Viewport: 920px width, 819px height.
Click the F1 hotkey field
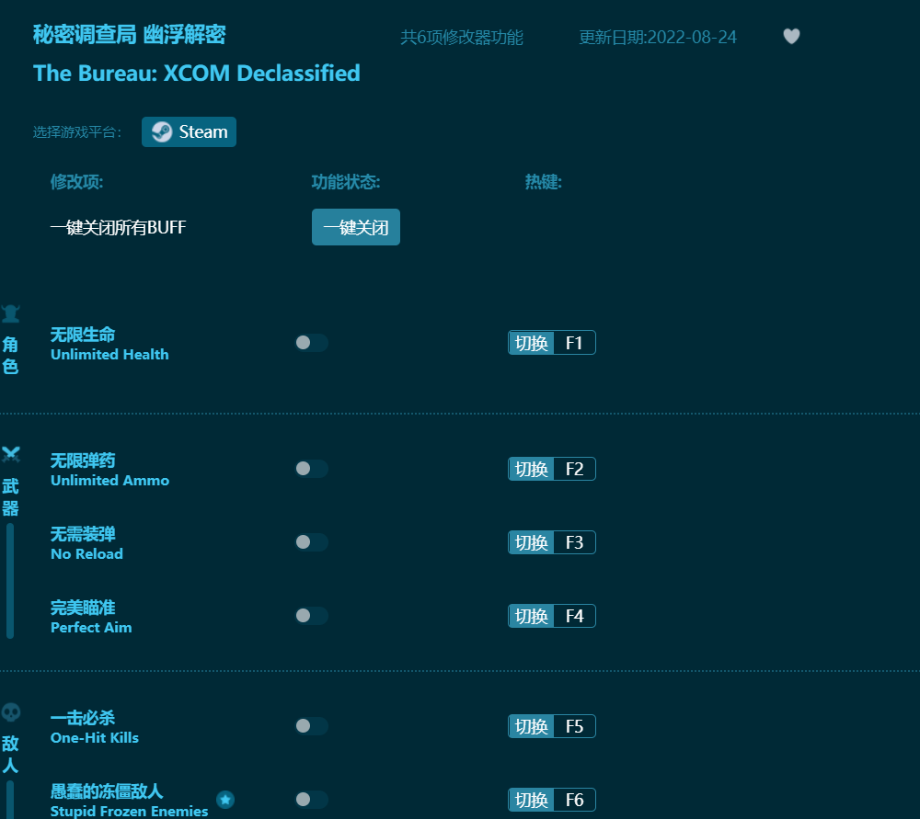[x=574, y=343]
